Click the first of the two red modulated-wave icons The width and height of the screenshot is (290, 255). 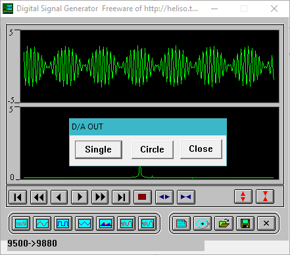click(126, 223)
